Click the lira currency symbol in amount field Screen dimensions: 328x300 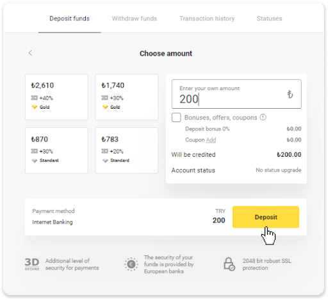(290, 94)
